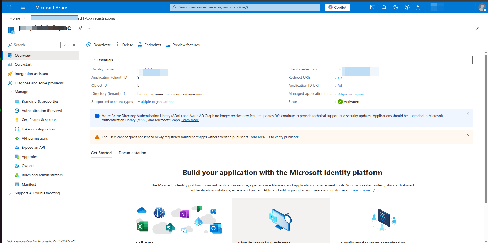Dismiss the ADAL information banner

click(x=468, y=113)
